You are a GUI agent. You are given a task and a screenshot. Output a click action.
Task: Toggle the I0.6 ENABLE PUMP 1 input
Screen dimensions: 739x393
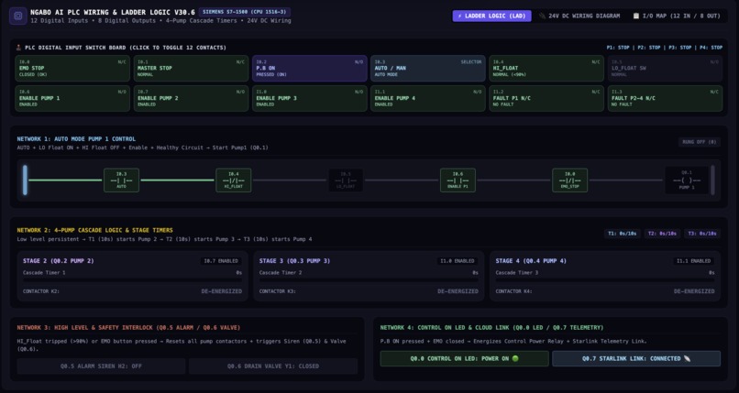[72, 98]
